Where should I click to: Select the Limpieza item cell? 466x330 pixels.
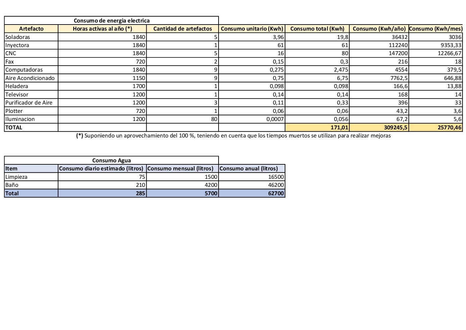31,177
